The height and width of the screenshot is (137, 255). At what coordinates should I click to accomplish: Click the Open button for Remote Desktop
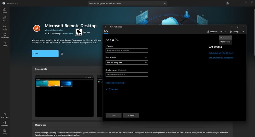(45, 53)
